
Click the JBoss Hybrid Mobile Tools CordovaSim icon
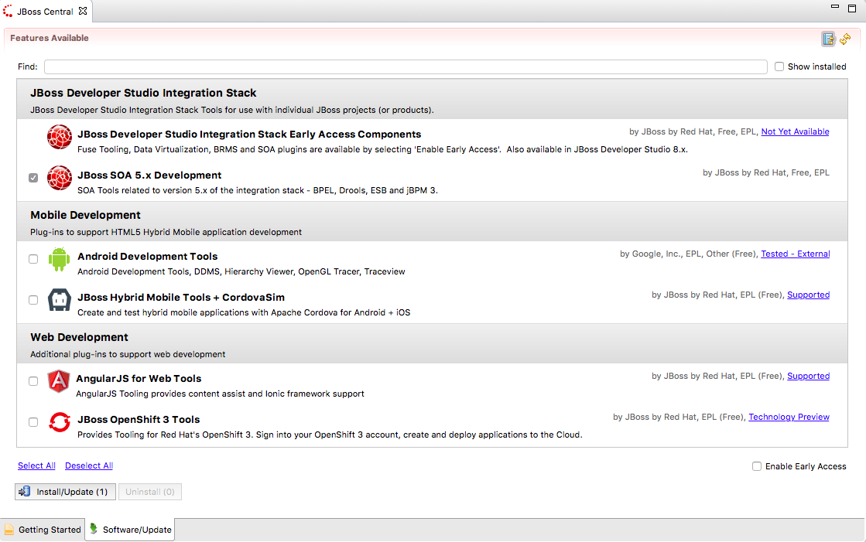[x=59, y=301]
